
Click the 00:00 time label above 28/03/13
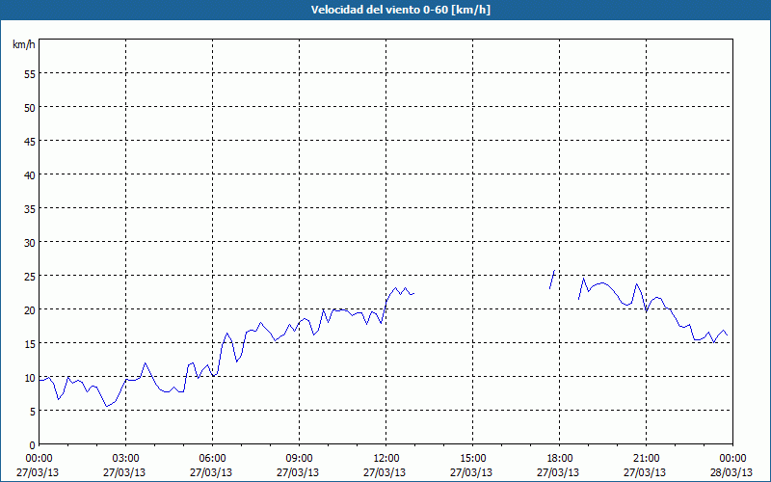click(732, 459)
